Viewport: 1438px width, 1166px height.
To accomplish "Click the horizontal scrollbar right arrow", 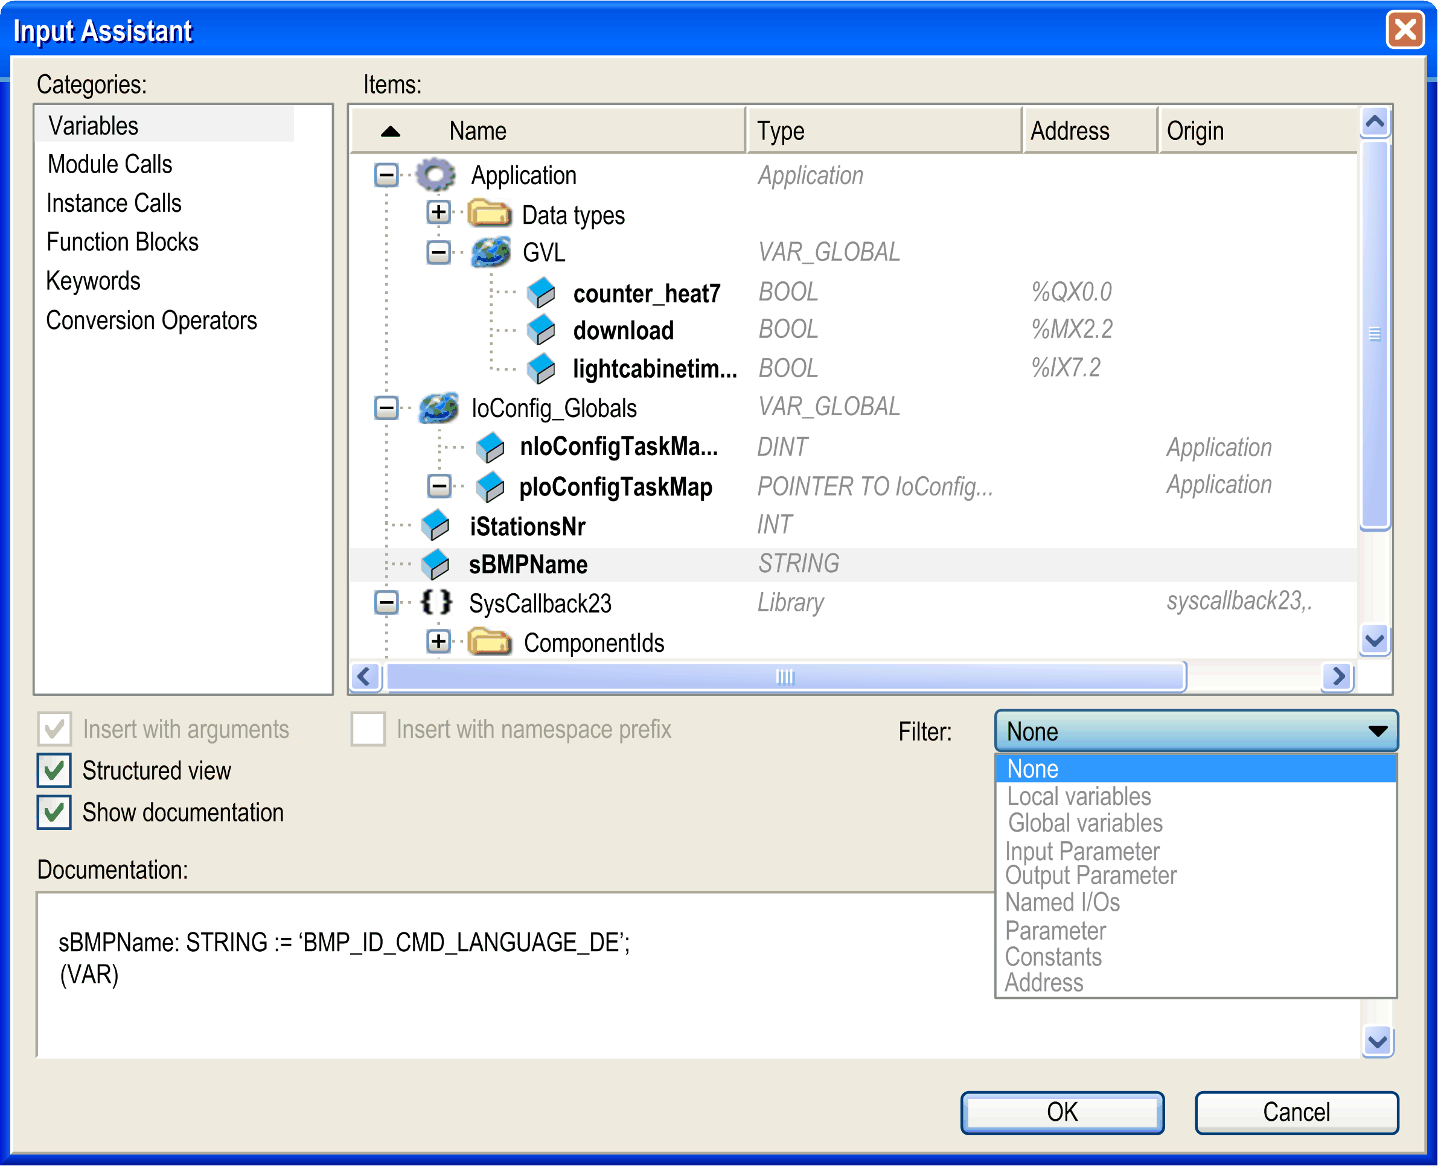I will pos(1337,676).
